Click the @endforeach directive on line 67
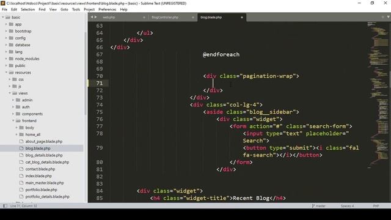Viewport: 391px width, 220px height. point(221,54)
